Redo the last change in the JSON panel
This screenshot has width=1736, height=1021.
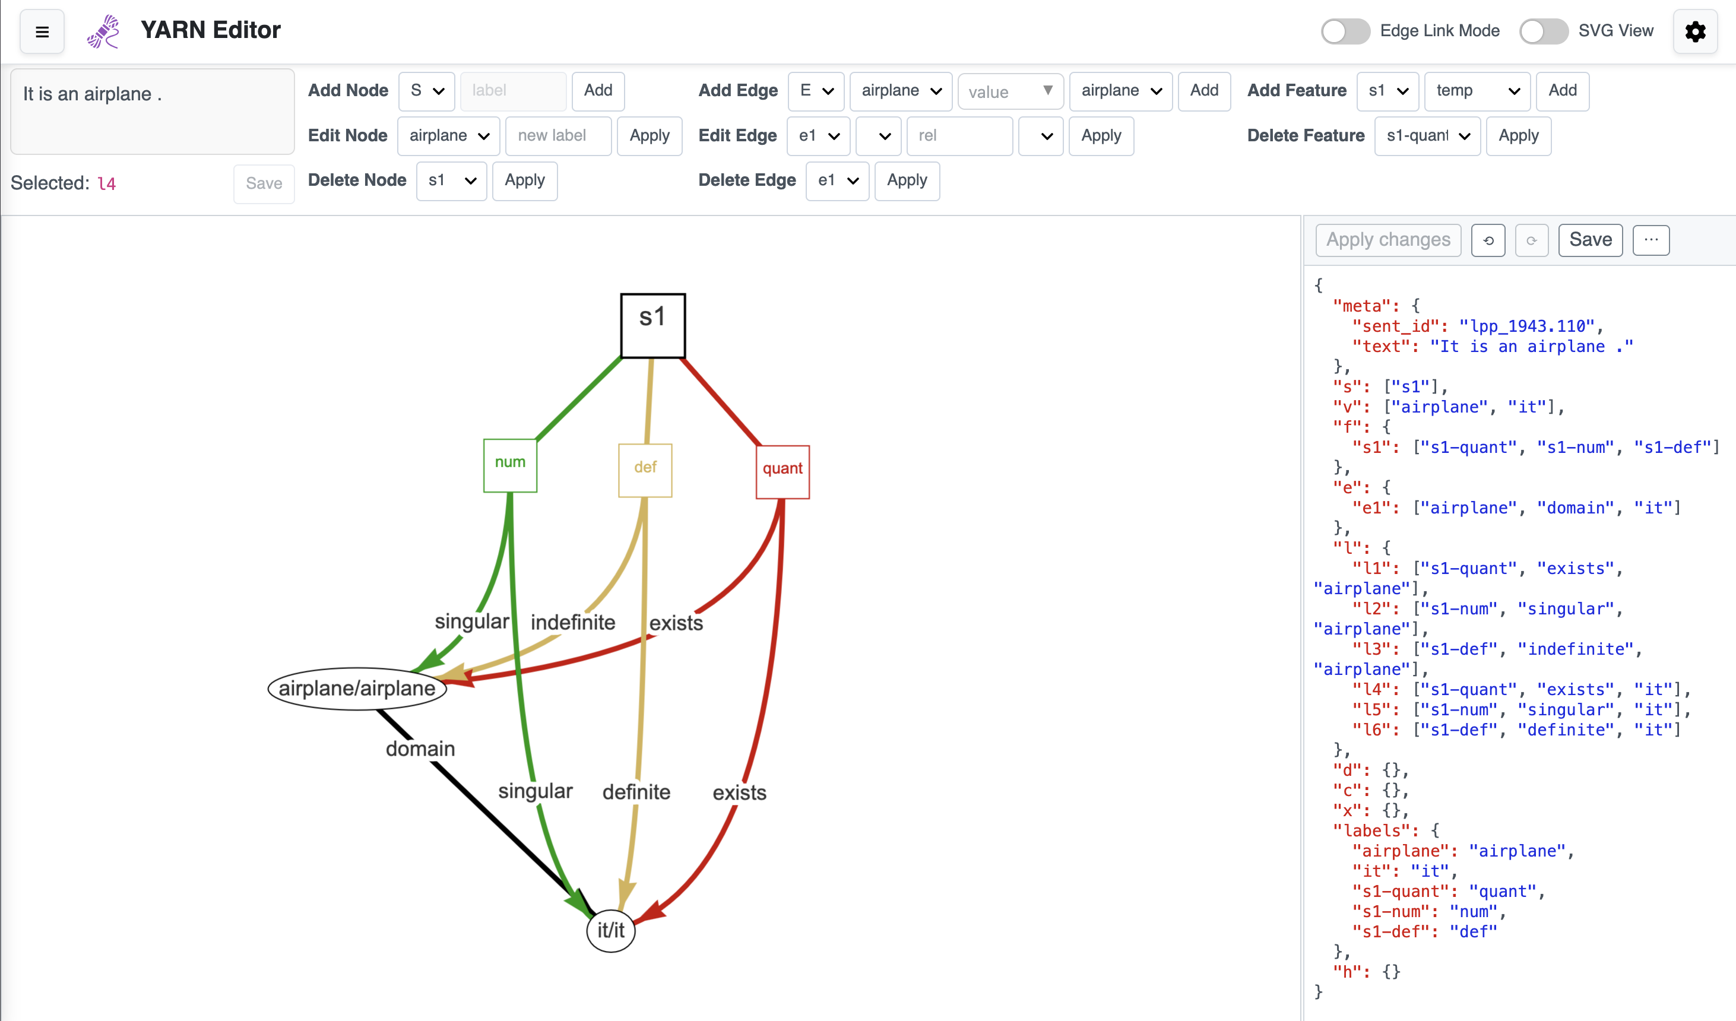(1532, 240)
